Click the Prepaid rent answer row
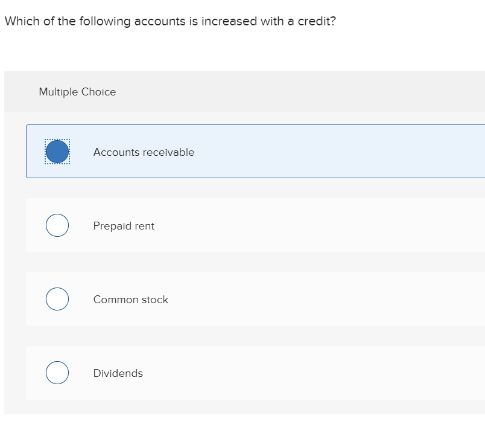Viewport: 485px width, 421px height. click(253, 225)
